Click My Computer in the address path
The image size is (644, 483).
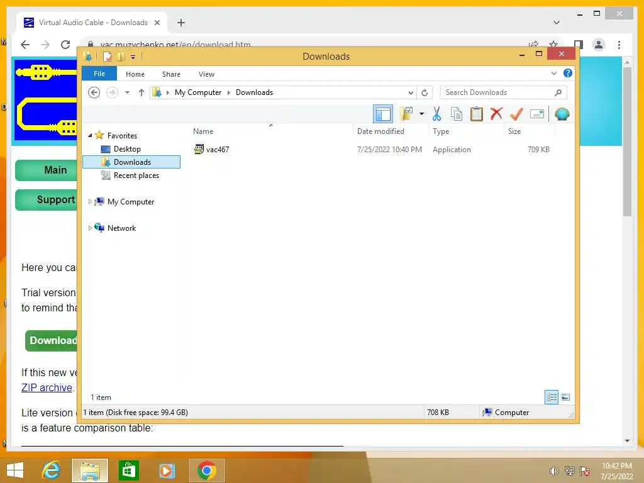tap(198, 92)
